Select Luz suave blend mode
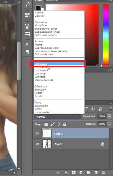This screenshot has height=176, width=113. pos(59,64)
